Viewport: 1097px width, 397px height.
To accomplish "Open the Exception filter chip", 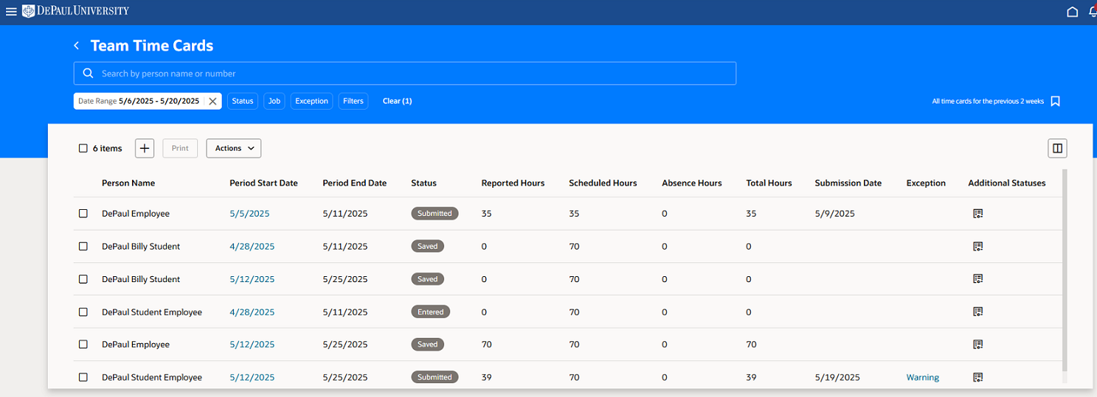I will [x=311, y=101].
